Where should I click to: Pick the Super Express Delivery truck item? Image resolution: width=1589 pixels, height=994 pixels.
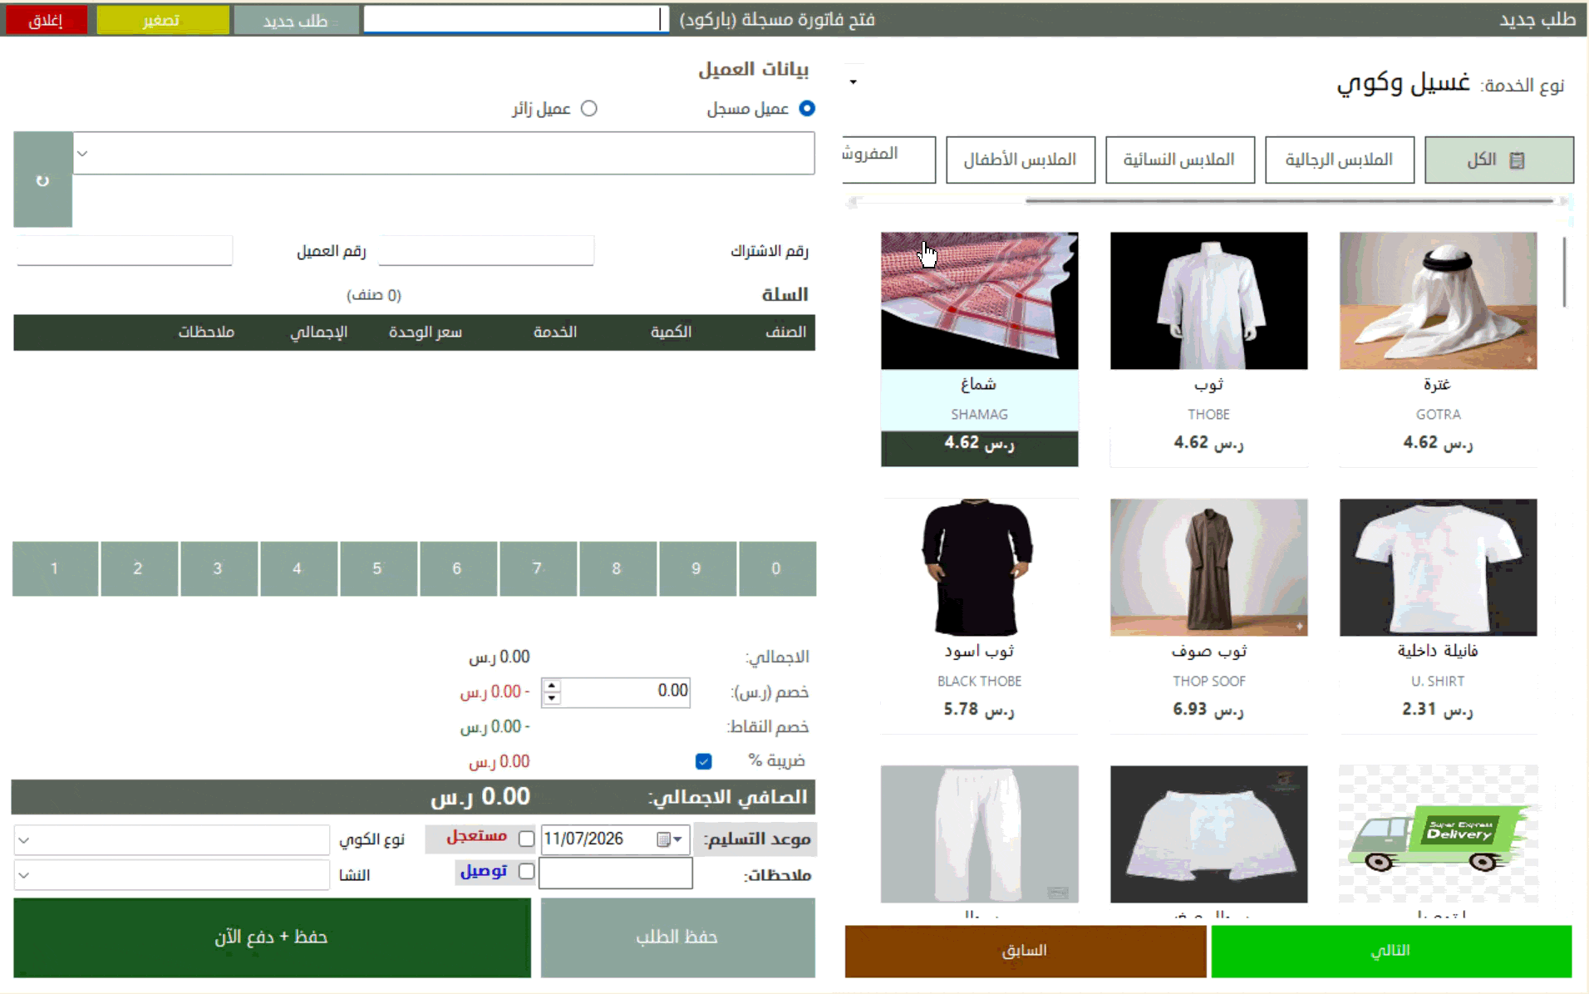click(1438, 834)
